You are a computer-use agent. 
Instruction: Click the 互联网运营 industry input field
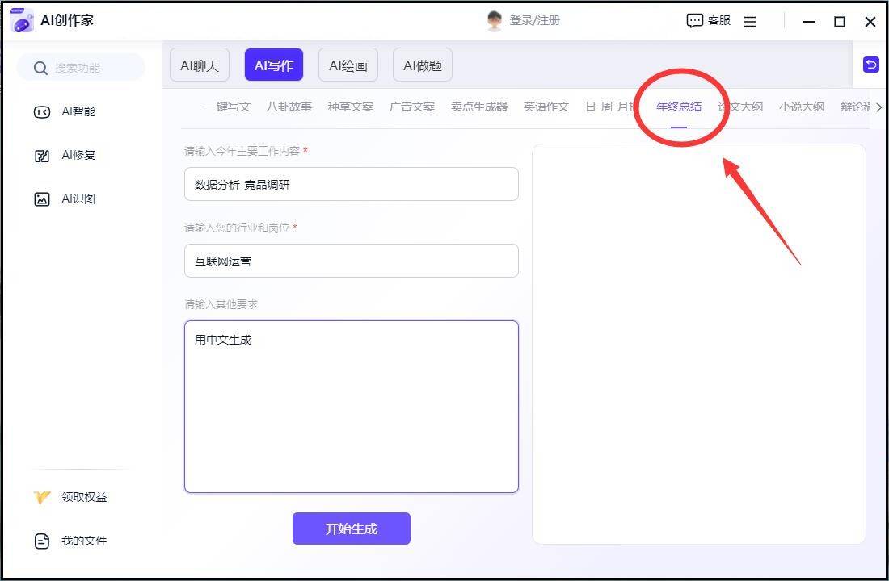pos(351,261)
